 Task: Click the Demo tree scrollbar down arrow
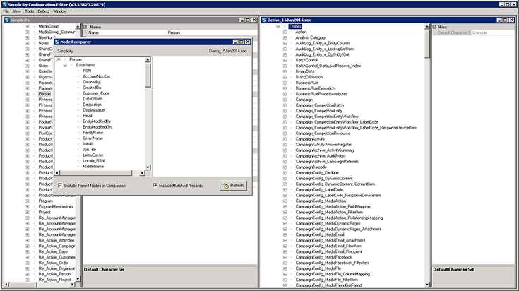(x=427, y=285)
